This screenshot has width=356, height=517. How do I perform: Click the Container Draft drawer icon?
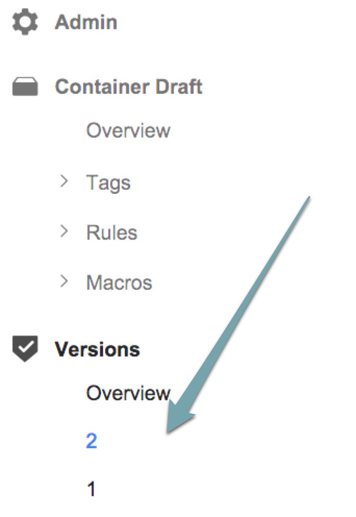25,87
